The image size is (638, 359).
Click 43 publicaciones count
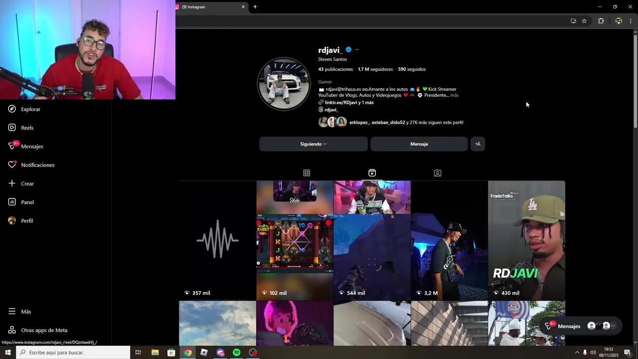click(x=335, y=69)
